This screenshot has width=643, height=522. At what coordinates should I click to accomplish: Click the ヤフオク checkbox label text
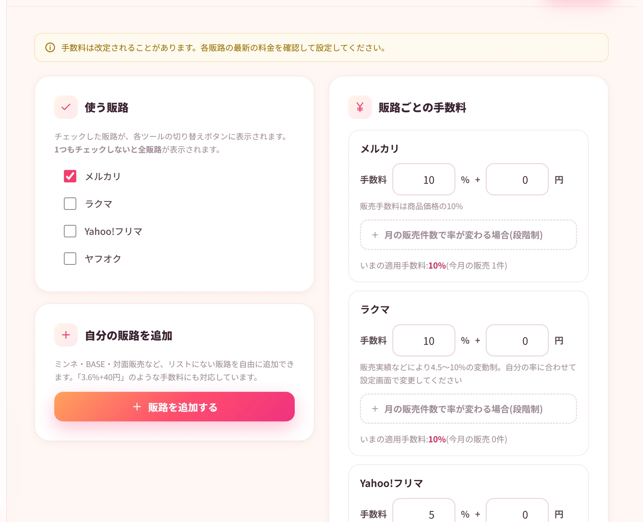pyautogui.click(x=103, y=259)
